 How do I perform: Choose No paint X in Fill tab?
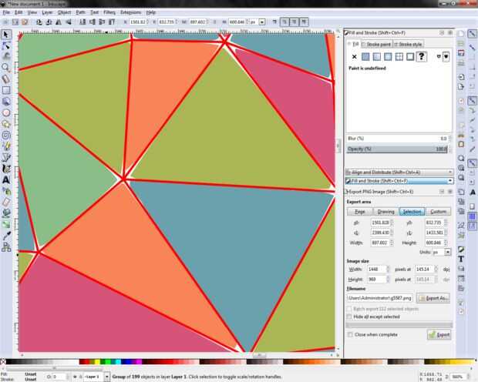tap(354, 57)
